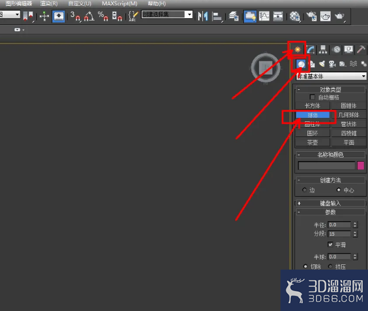Toggle percent snap icon
This screenshot has height=311, width=368.
pyautogui.click(x=103, y=16)
